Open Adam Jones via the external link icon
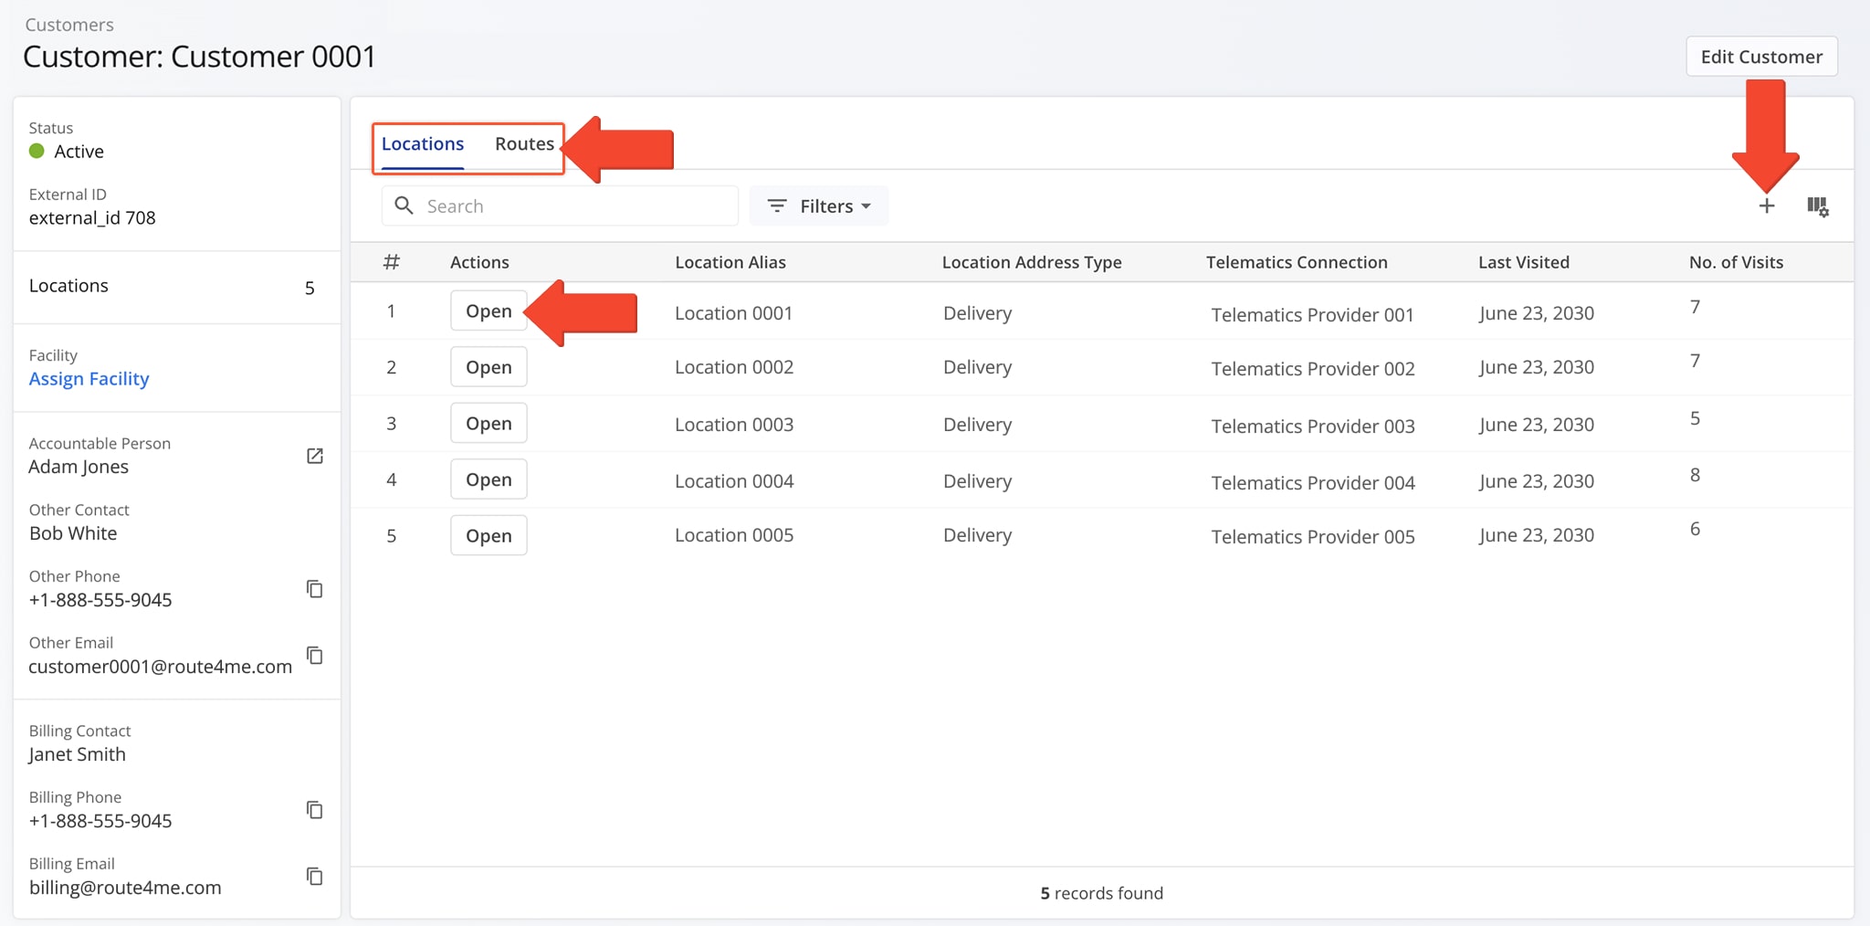This screenshot has width=1870, height=926. click(314, 456)
